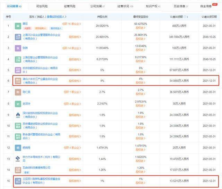Click the blue 杨 avatar in row 12
The width and height of the screenshot is (222, 189).
[18, 148]
